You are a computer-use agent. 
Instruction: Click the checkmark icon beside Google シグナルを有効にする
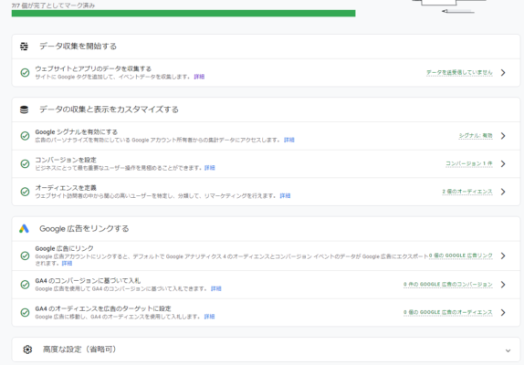tap(25, 136)
